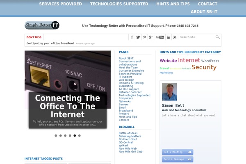This screenshot has height=164, width=246.
Task: Open About SB-IT page link
Action: coord(126,58)
